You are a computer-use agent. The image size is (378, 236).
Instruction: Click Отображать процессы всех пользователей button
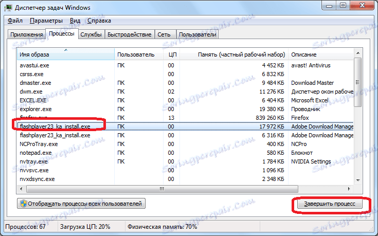pos(81,204)
